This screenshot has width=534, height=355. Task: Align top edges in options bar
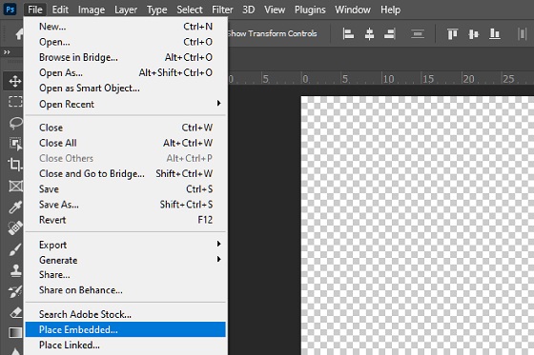453,33
